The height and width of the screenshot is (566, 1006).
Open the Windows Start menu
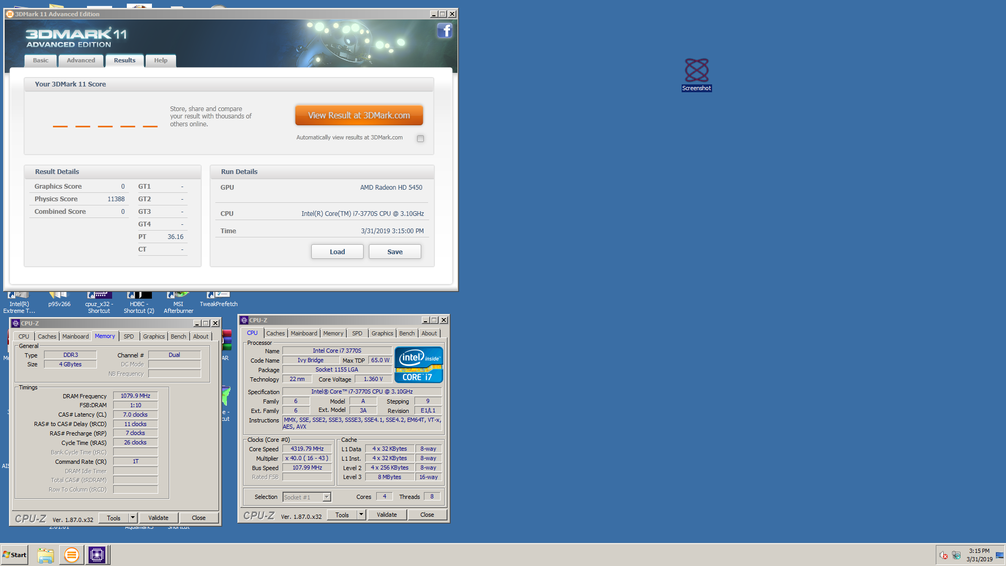point(14,555)
